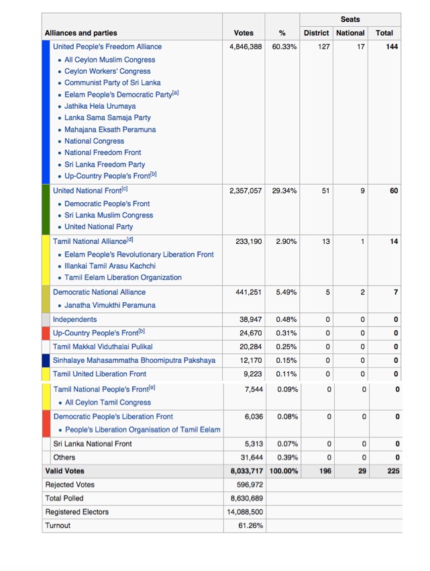This screenshot has height=571, width=430.
Task: Select the Valid Votes row label
Action: (65, 471)
